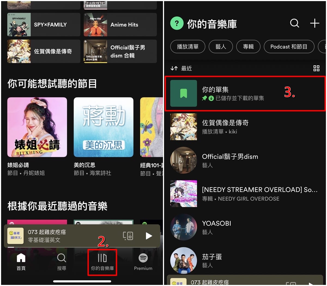Search within your library with magnifier icon

pyautogui.click(x=295, y=23)
